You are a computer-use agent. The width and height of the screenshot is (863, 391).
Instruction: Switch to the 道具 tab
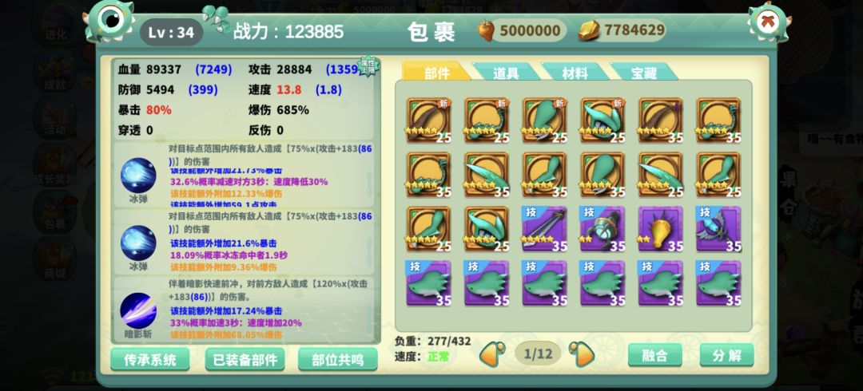506,72
